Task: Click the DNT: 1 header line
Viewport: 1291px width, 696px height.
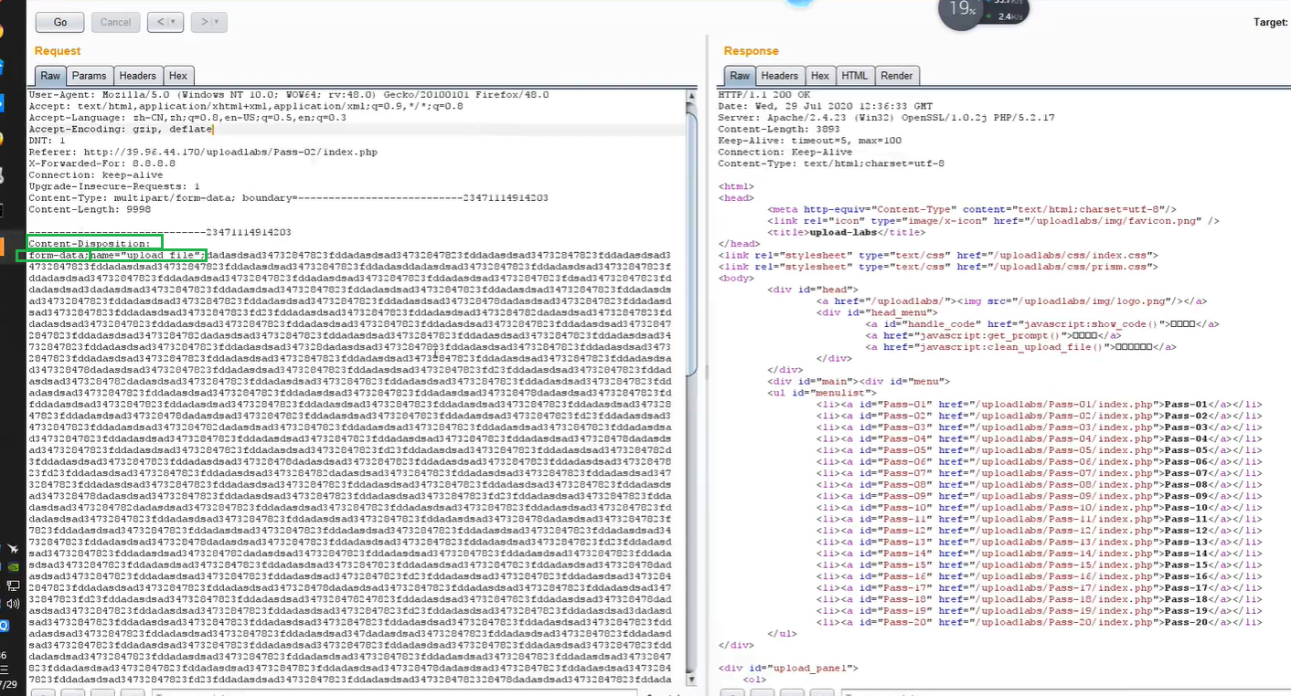Action: pos(48,141)
